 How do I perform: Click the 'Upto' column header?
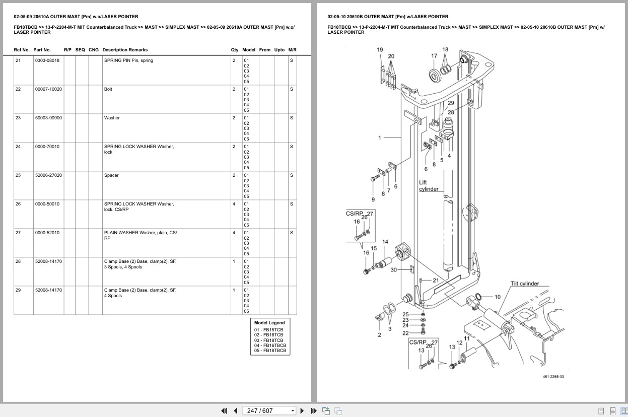click(x=280, y=50)
